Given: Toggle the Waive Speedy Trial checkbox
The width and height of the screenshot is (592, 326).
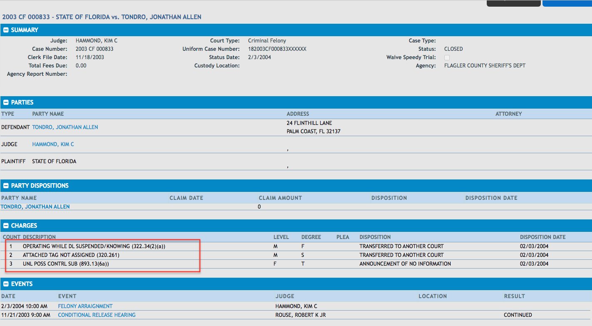Looking at the screenshot, I should tap(447, 57).
